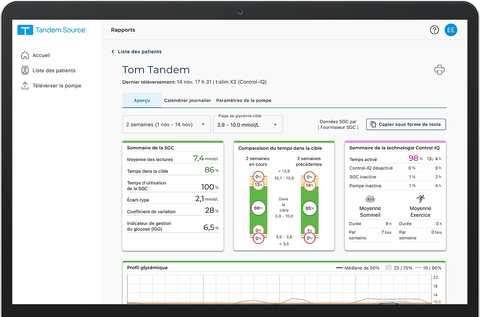
Task: Select the Moyenne Sommeil Zzz icon
Action: (x=370, y=199)
